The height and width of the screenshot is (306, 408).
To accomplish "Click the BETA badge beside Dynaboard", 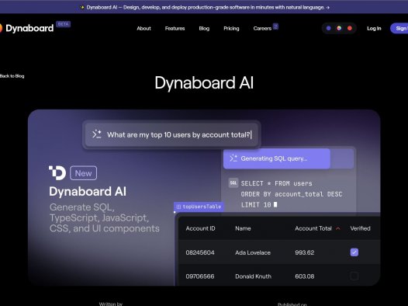I will point(64,24).
